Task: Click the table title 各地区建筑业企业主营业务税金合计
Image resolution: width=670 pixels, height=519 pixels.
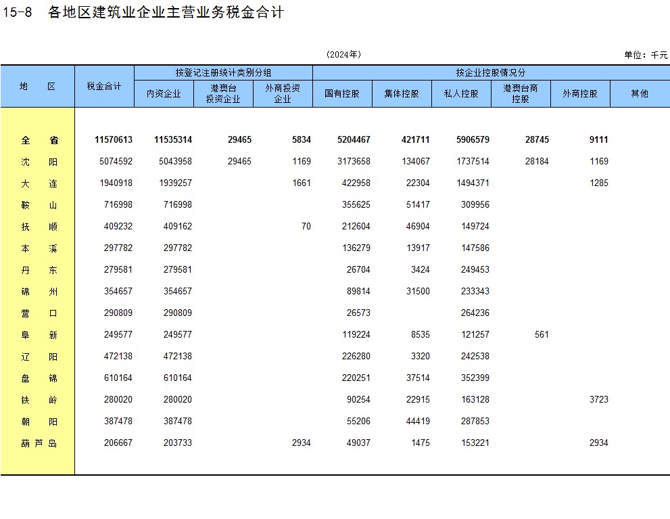Action: click(166, 12)
